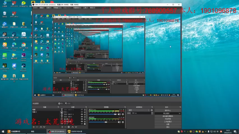Click the 滤镜 button above docks

coord(68,103)
